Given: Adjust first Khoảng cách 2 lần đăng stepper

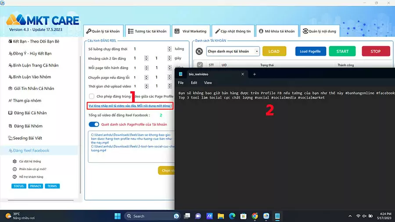Looking at the screenshot, I should 146,58.
